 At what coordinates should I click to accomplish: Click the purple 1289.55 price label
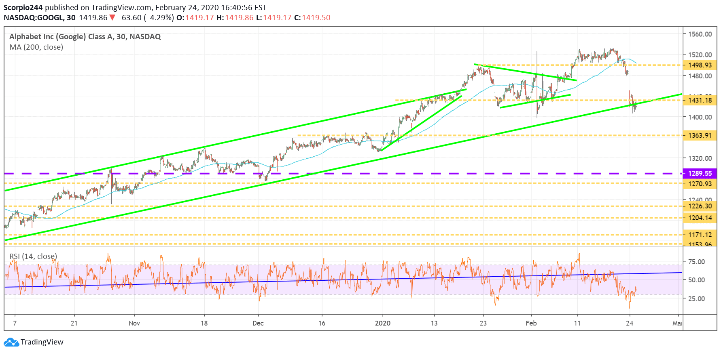pyautogui.click(x=700, y=173)
